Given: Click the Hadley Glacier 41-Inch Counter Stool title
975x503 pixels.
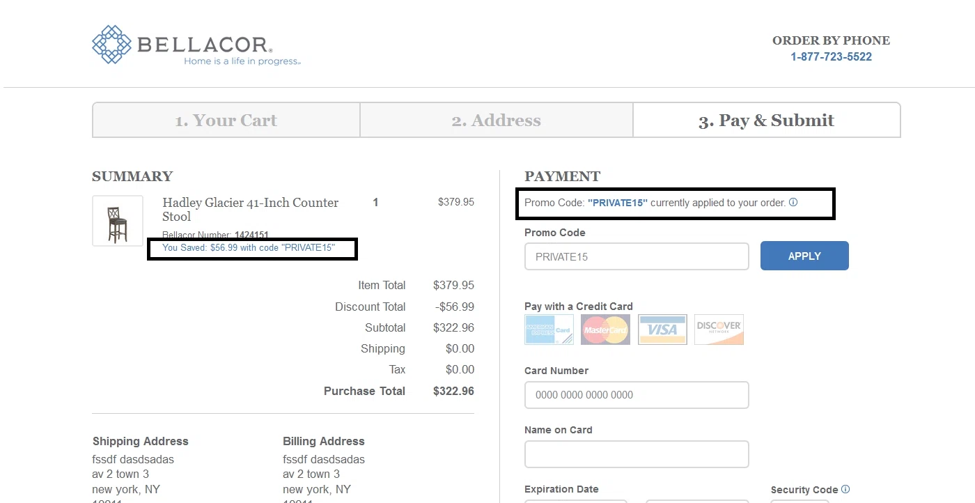Looking at the screenshot, I should coord(251,209).
